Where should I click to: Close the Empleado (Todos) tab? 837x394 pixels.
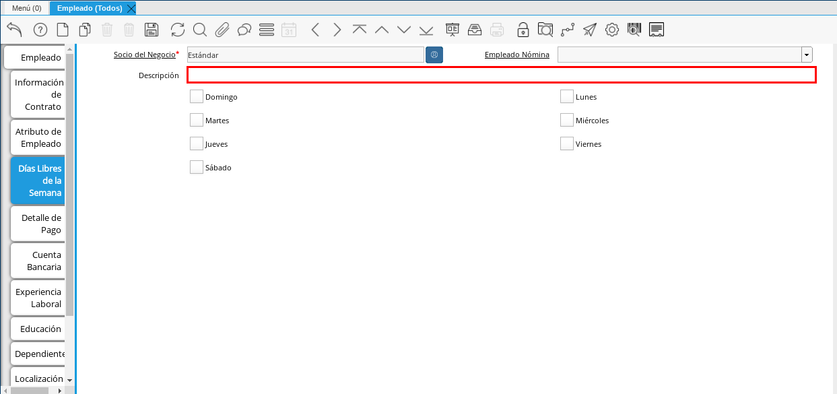(x=131, y=8)
